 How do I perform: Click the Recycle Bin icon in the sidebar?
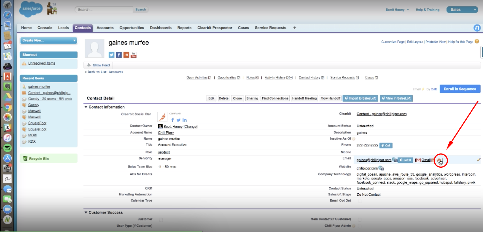pyautogui.click(x=25, y=159)
